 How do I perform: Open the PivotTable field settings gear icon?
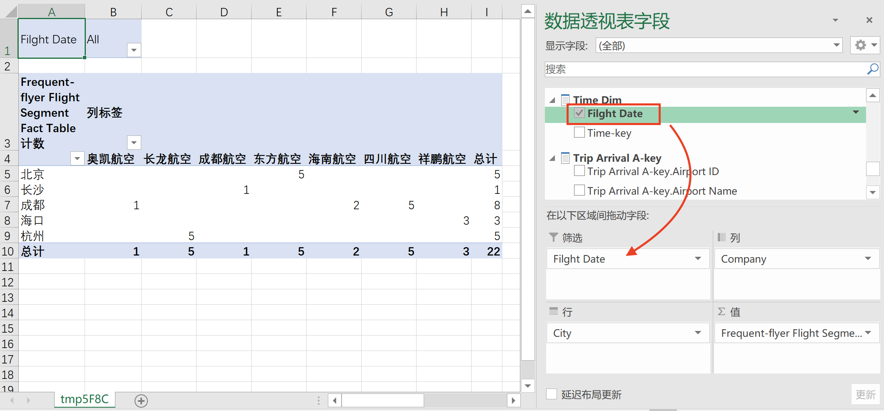(x=861, y=45)
